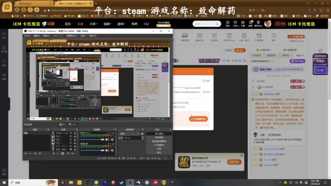Switch to the 首页 tab on Douyu

click(68, 24)
